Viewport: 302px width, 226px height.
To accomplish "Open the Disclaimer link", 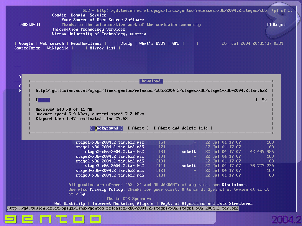I will [x=234, y=185].
